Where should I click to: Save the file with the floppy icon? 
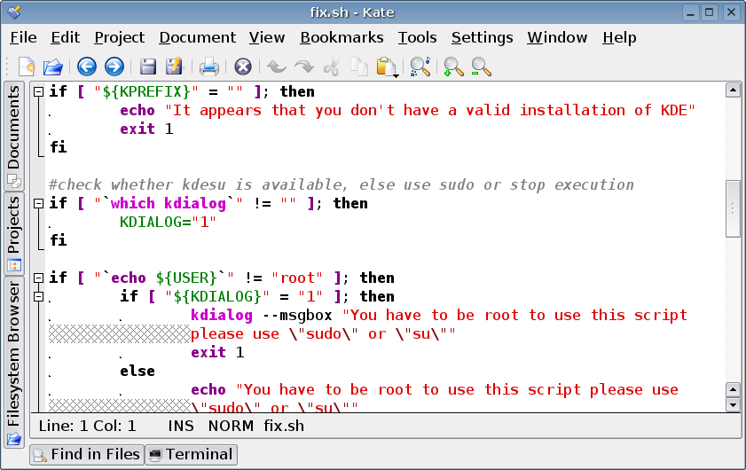(x=148, y=67)
